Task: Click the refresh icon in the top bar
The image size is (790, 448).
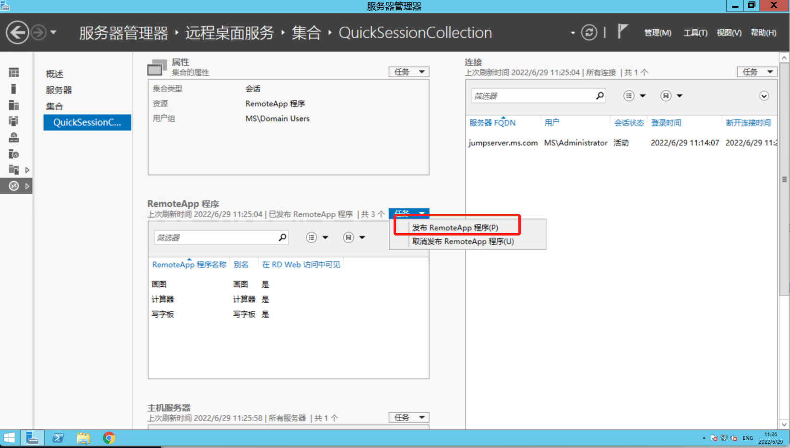Action: coord(589,32)
